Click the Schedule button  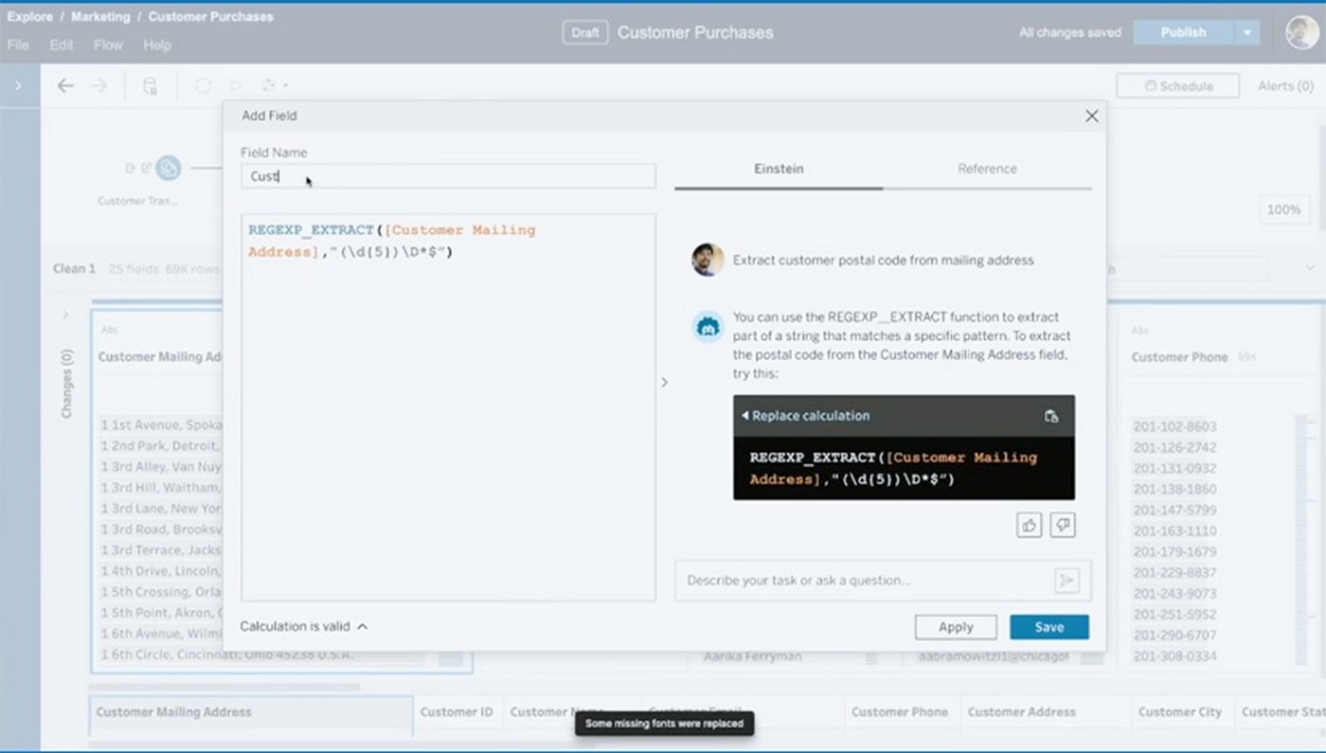1177,86
